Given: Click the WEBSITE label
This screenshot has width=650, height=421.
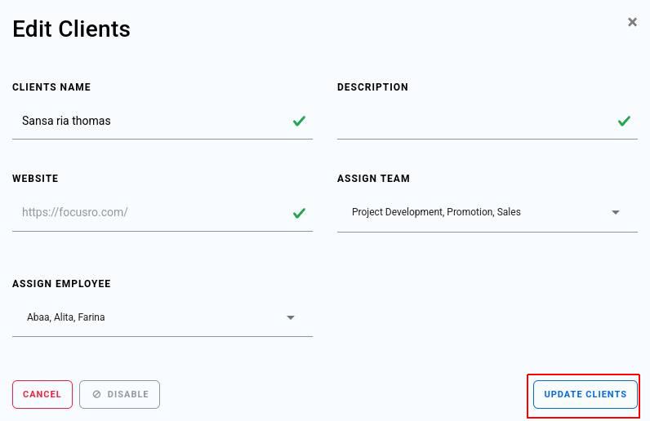Looking at the screenshot, I should [x=35, y=179].
